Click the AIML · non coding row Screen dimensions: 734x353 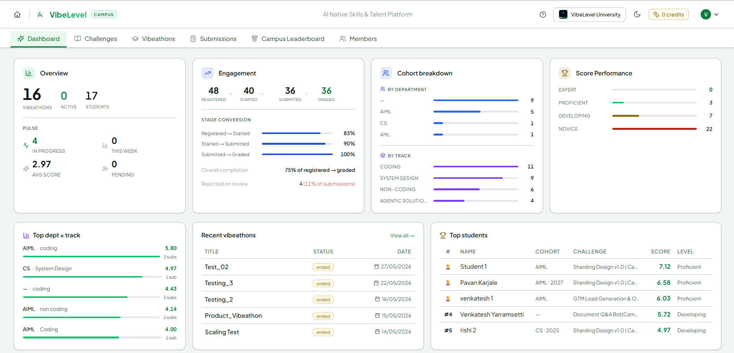point(100,313)
